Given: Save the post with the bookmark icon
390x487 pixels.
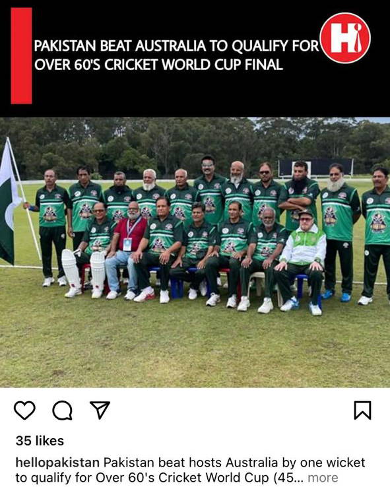Looking at the screenshot, I should point(363,410).
